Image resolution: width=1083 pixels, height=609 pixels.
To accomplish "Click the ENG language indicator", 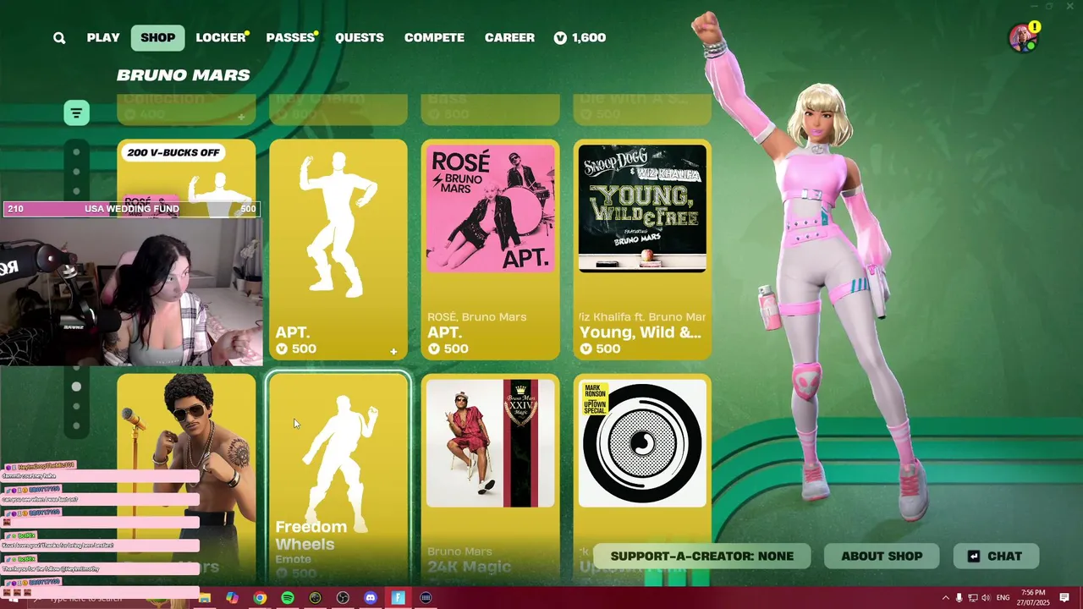I will 1004,598.
